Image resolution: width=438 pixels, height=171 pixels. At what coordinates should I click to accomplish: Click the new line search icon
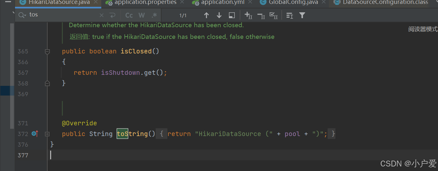click(113, 15)
